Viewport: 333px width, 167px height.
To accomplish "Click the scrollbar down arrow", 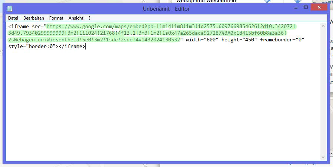I will 324,157.
